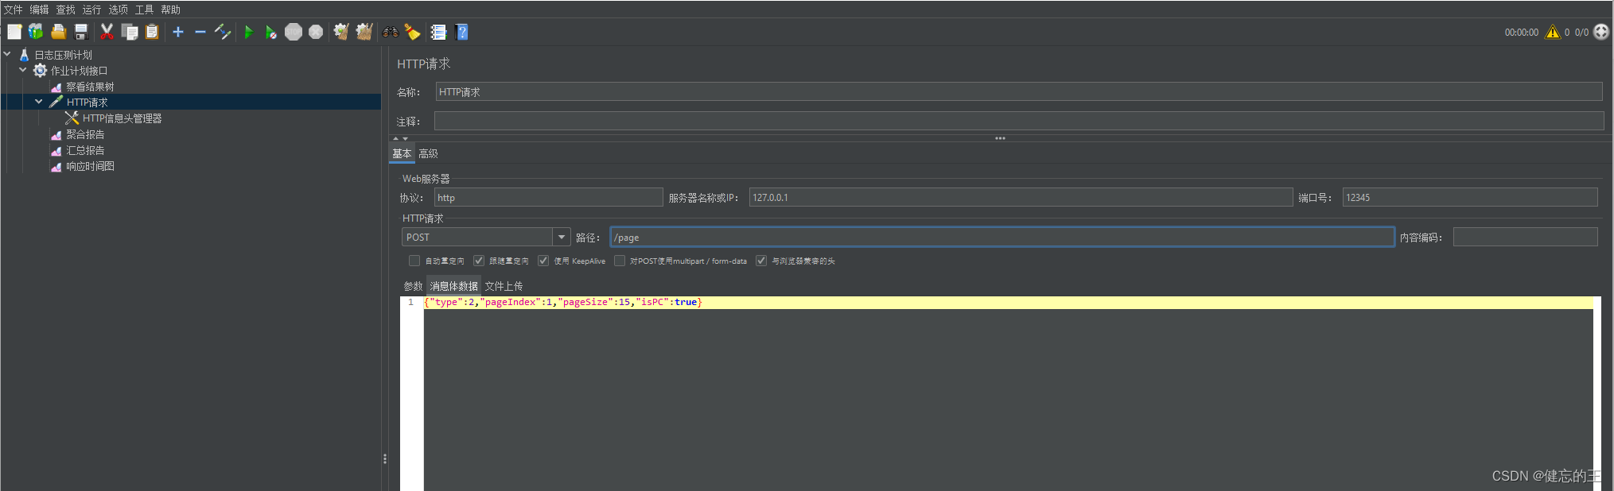The height and width of the screenshot is (491, 1614).
Task: Click the 内容编码 input field
Action: (x=1525, y=237)
